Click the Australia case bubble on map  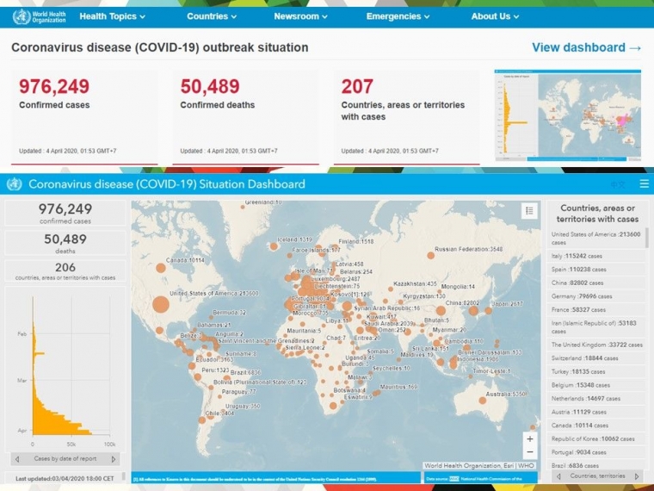coord(482,401)
